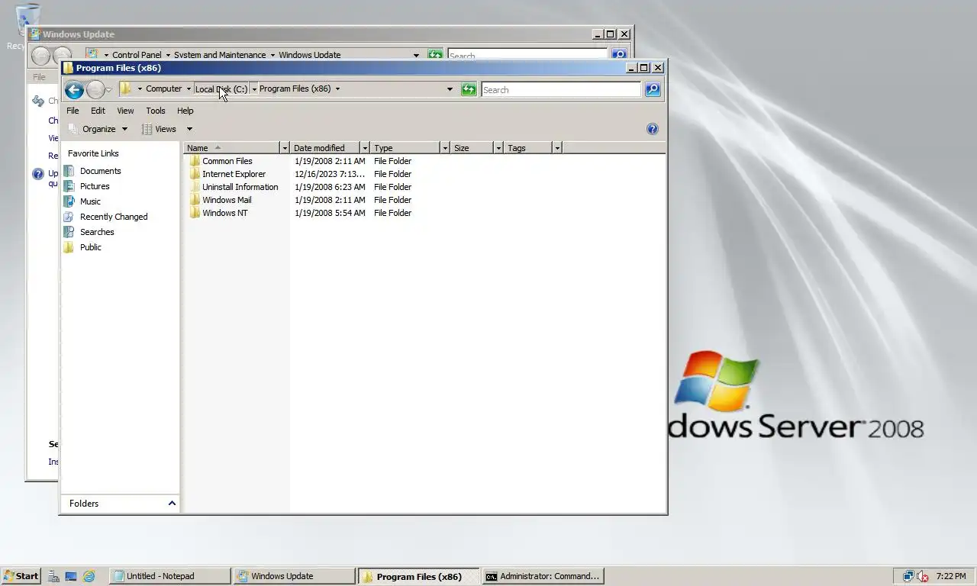Select the Uninstall Information folder
This screenshot has height=586, width=977.
pyautogui.click(x=240, y=187)
